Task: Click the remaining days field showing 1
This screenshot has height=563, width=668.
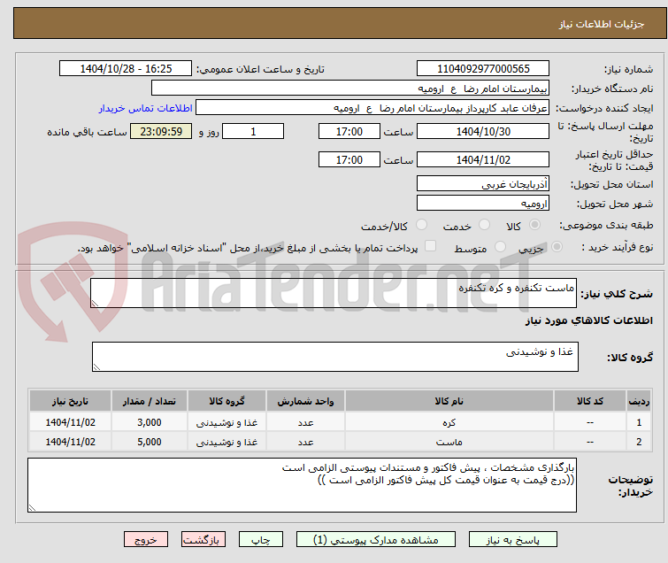Action: (x=253, y=131)
